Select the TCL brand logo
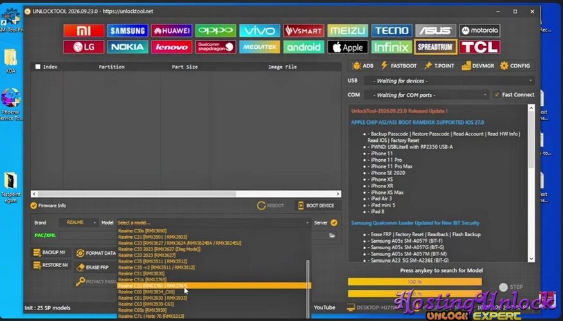Screen dimensions: 563x321 pyautogui.click(x=479, y=47)
